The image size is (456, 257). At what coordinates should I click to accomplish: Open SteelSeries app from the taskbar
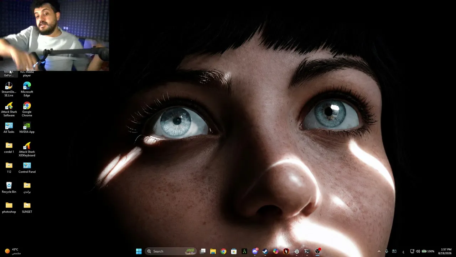[296, 251]
